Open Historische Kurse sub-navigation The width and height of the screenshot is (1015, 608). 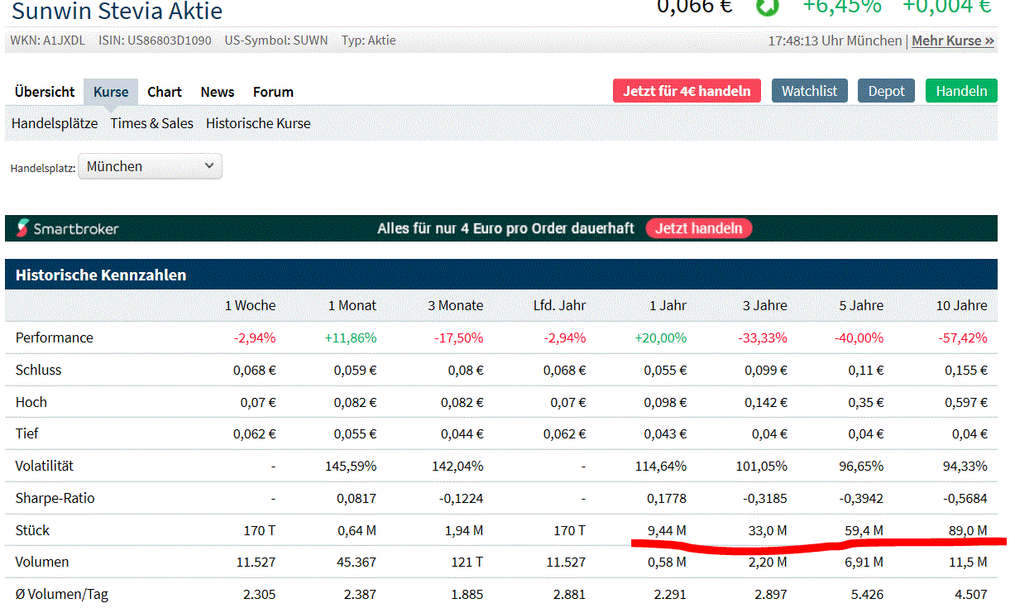coord(258,123)
